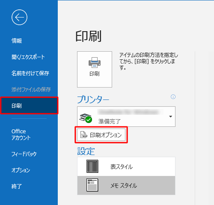Click the table style grid icon

coord(92,166)
